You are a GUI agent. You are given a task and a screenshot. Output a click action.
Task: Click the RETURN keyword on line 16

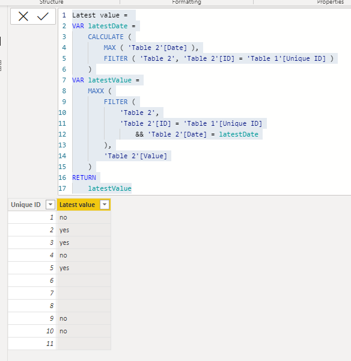(x=84, y=177)
